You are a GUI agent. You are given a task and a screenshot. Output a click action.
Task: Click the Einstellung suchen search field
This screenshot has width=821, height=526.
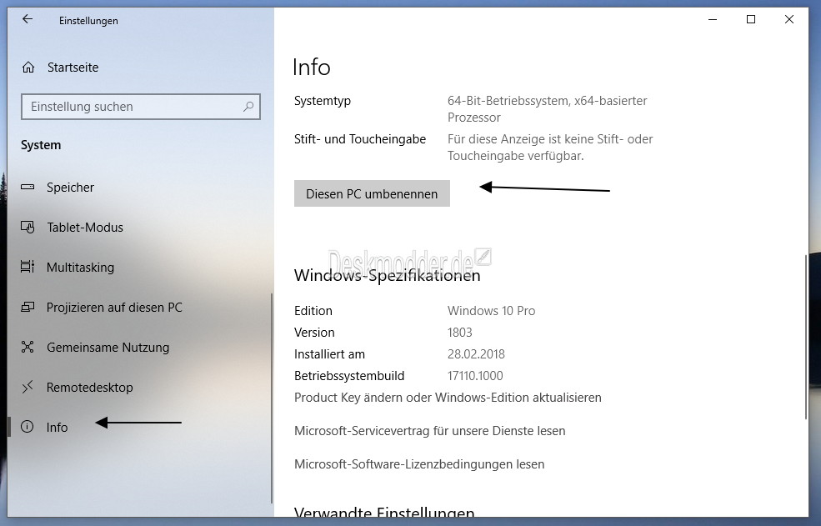pyautogui.click(x=141, y=107)
